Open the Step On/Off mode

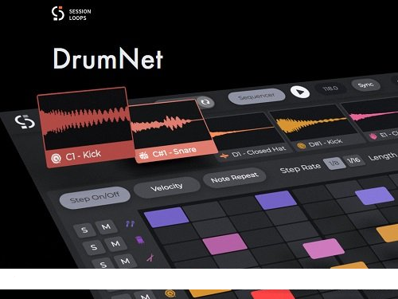95,198
